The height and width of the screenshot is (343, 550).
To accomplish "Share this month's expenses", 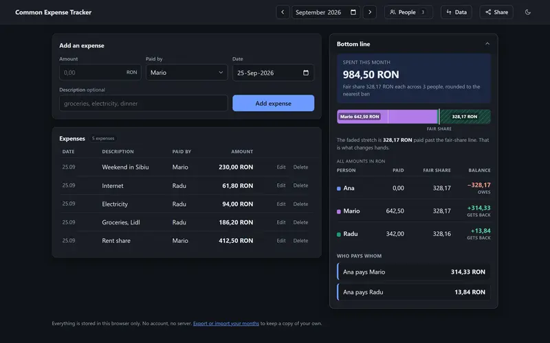I will pos(496,12).
